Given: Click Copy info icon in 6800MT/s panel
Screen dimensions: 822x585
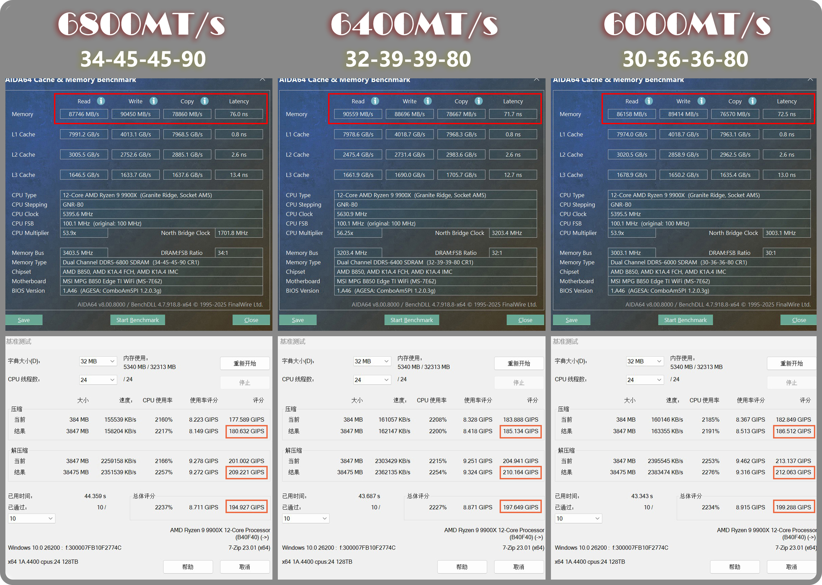Looking at the screenshot, I should pyautogui.click(x=205, y=101).
